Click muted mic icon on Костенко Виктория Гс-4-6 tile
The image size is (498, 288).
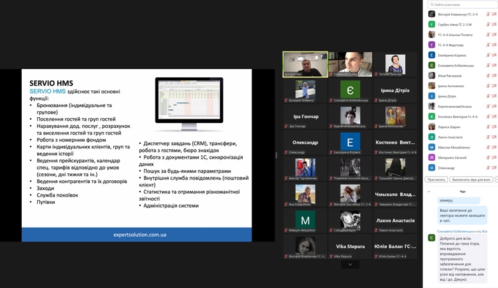(x=377, y=152)
